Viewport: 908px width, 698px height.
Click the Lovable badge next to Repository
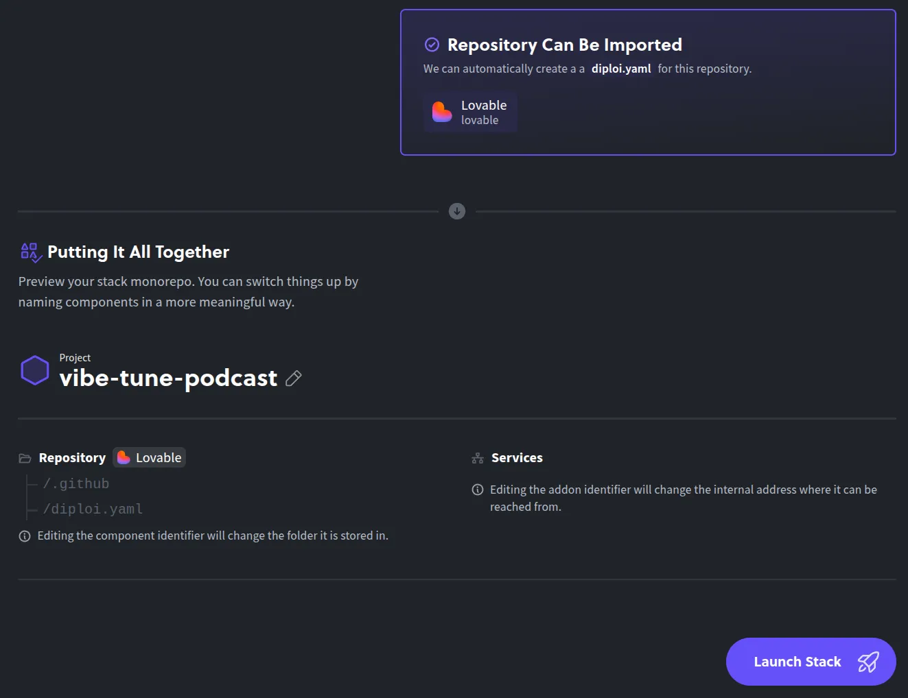pos(149,457)
